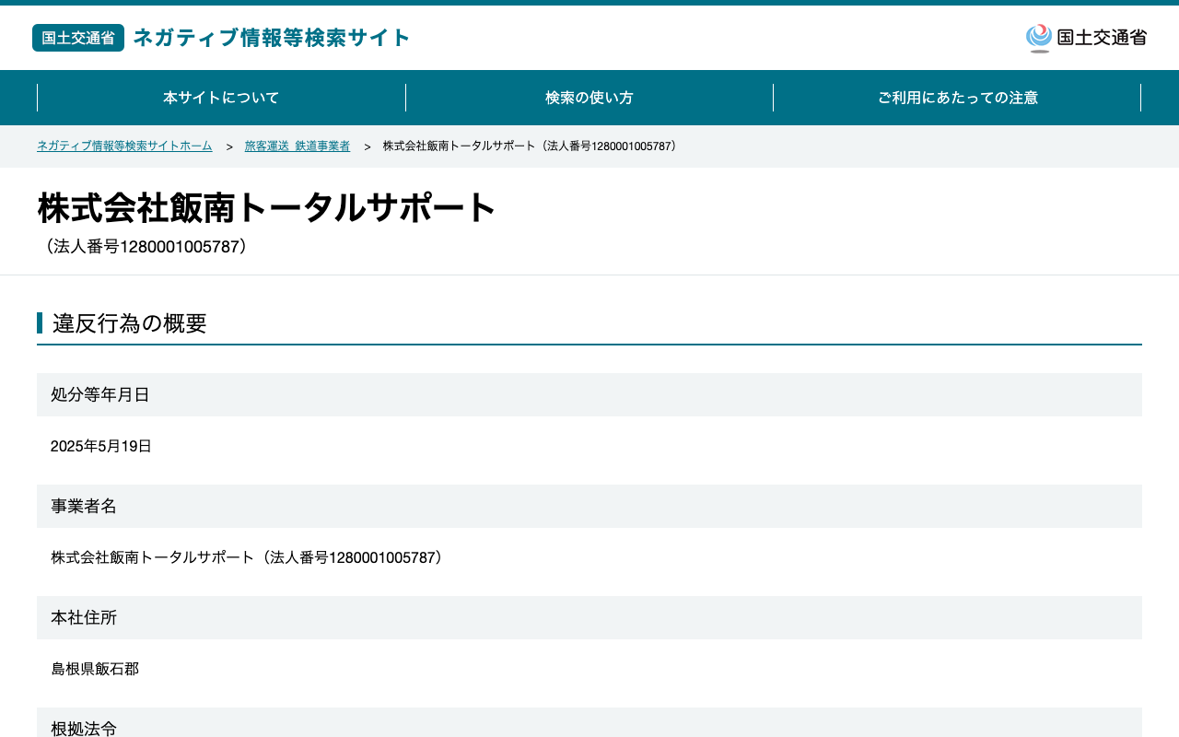Click the 国土交通省 logo text beside the globe

(x=1102, y=38)
